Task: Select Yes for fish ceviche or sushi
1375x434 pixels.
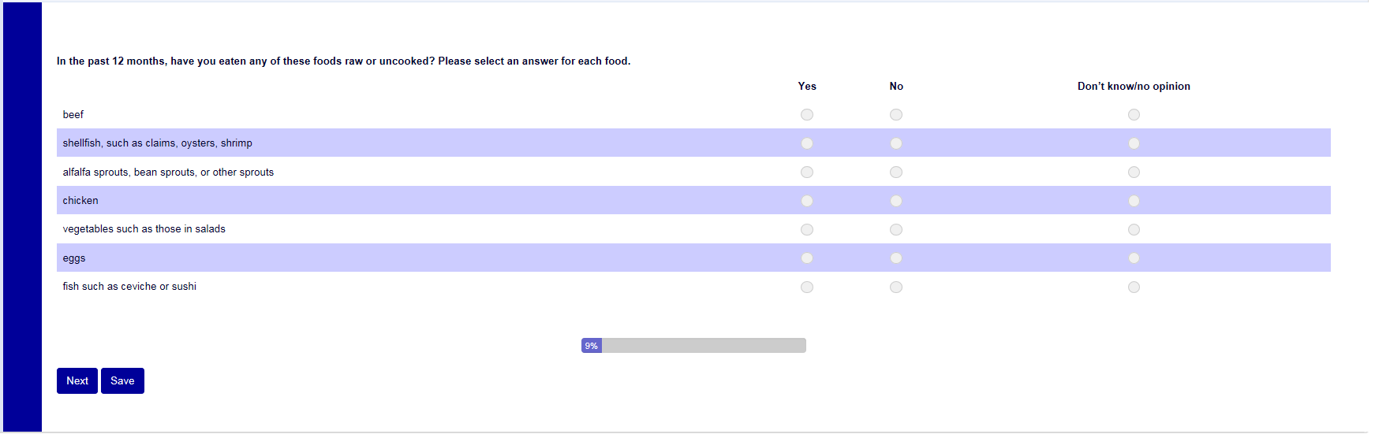Action: click(806, 287)
